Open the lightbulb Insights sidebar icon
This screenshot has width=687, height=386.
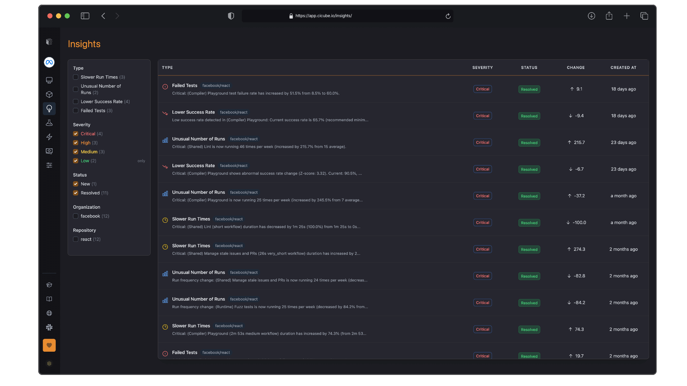pos(49,109)
